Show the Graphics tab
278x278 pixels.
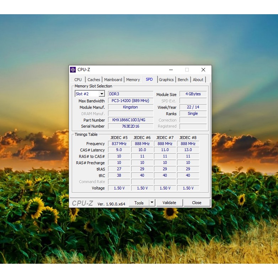point(166,80)
